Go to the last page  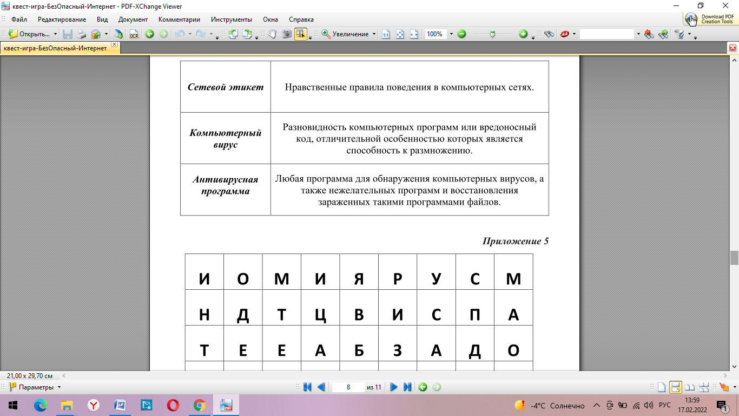tap(408, 387)
